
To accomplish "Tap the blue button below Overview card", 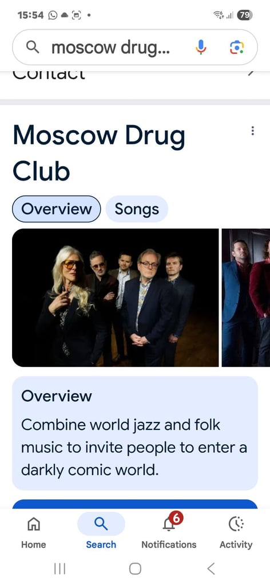I will click(x=135, y=504).
